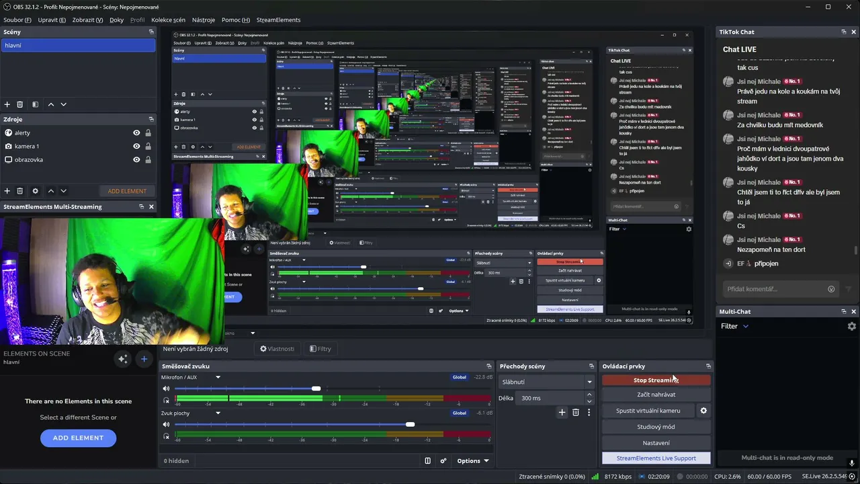Toggle monitoring icon for Mikrofon / AUX
Image resolution: width=860 pixels, height=484 pixels.
pyautogui.click(x=167, y=401)
